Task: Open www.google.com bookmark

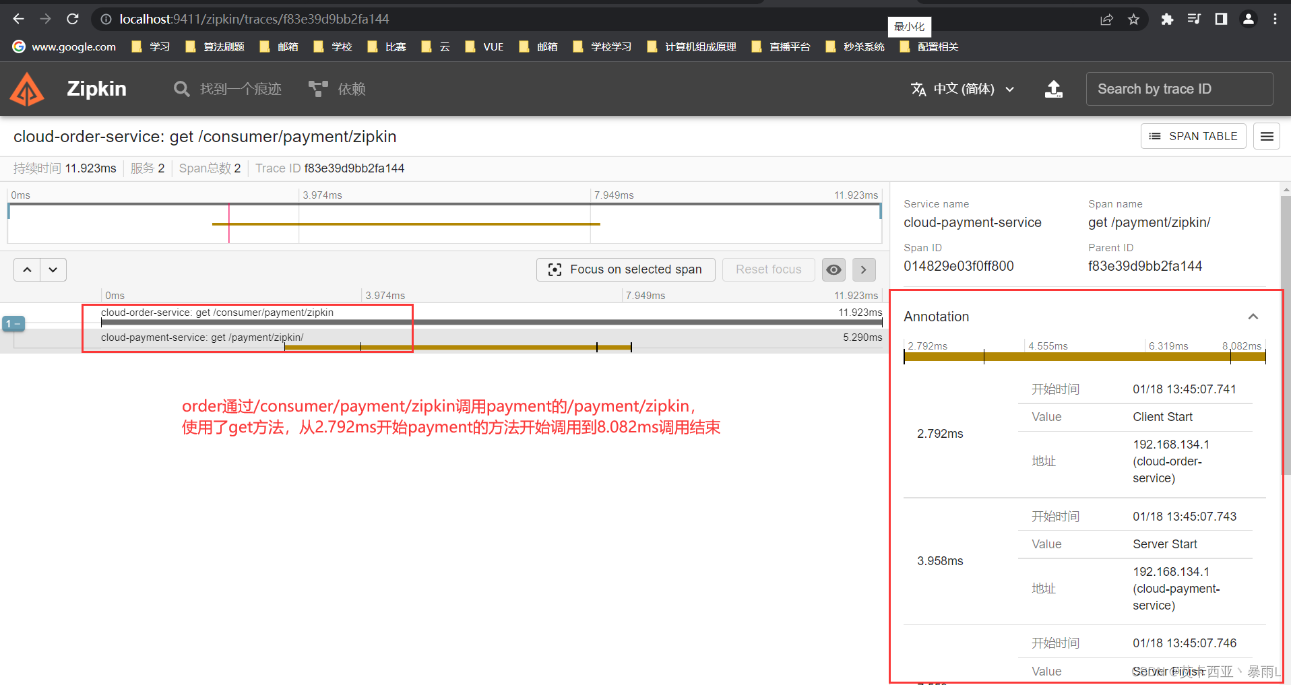Action: (64, 46)
